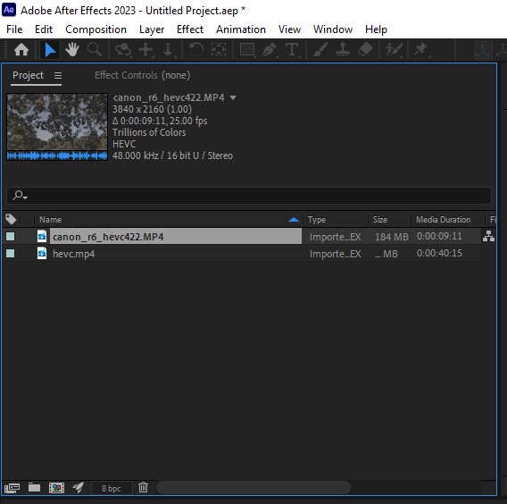Image resolution: width=507 pixels, height=504 pixels.
Task: Click the 0:00:09:11 duration cell
Action: pos(439,236)
